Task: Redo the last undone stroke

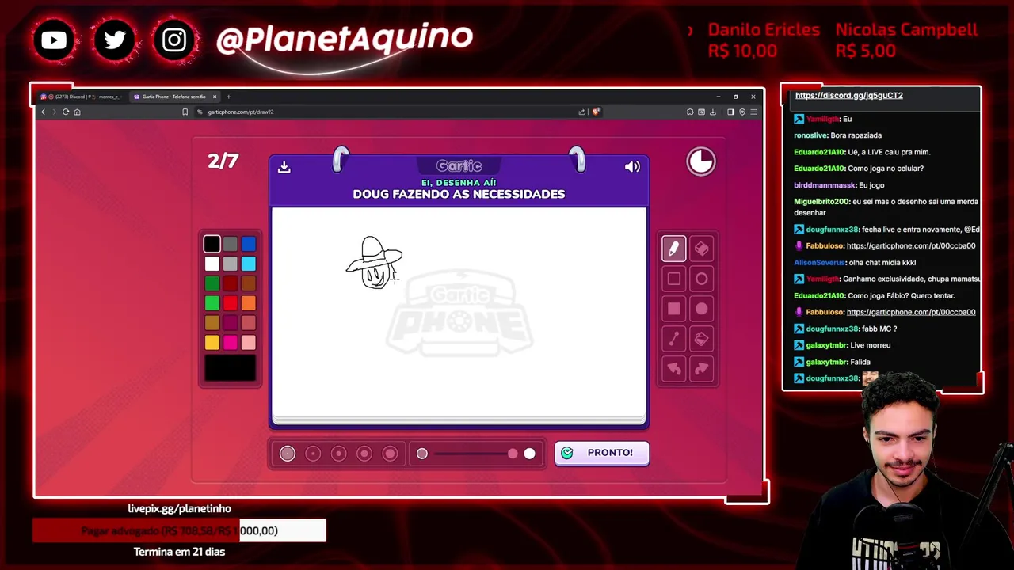Action: (702, 369)
